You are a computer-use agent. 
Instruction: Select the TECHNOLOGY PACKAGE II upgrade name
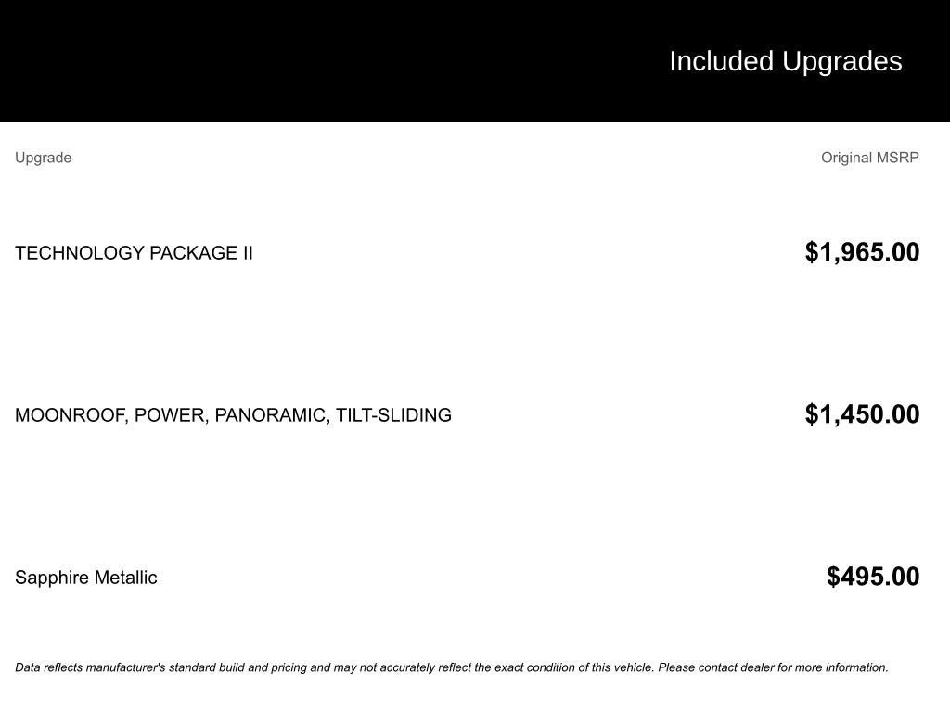pyautogui.click(x=134, y=253)
